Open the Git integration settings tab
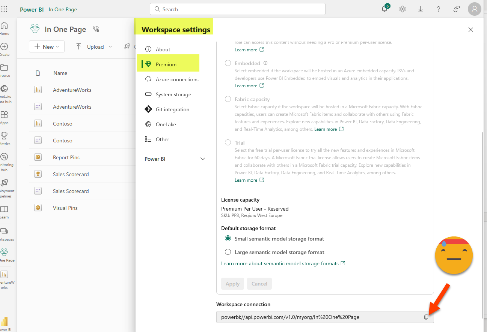The height and width of the screenshot is (332, 487). point(172,109)
